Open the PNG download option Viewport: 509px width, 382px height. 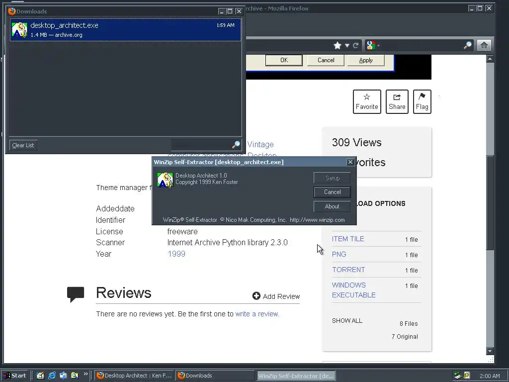point(339,254)
